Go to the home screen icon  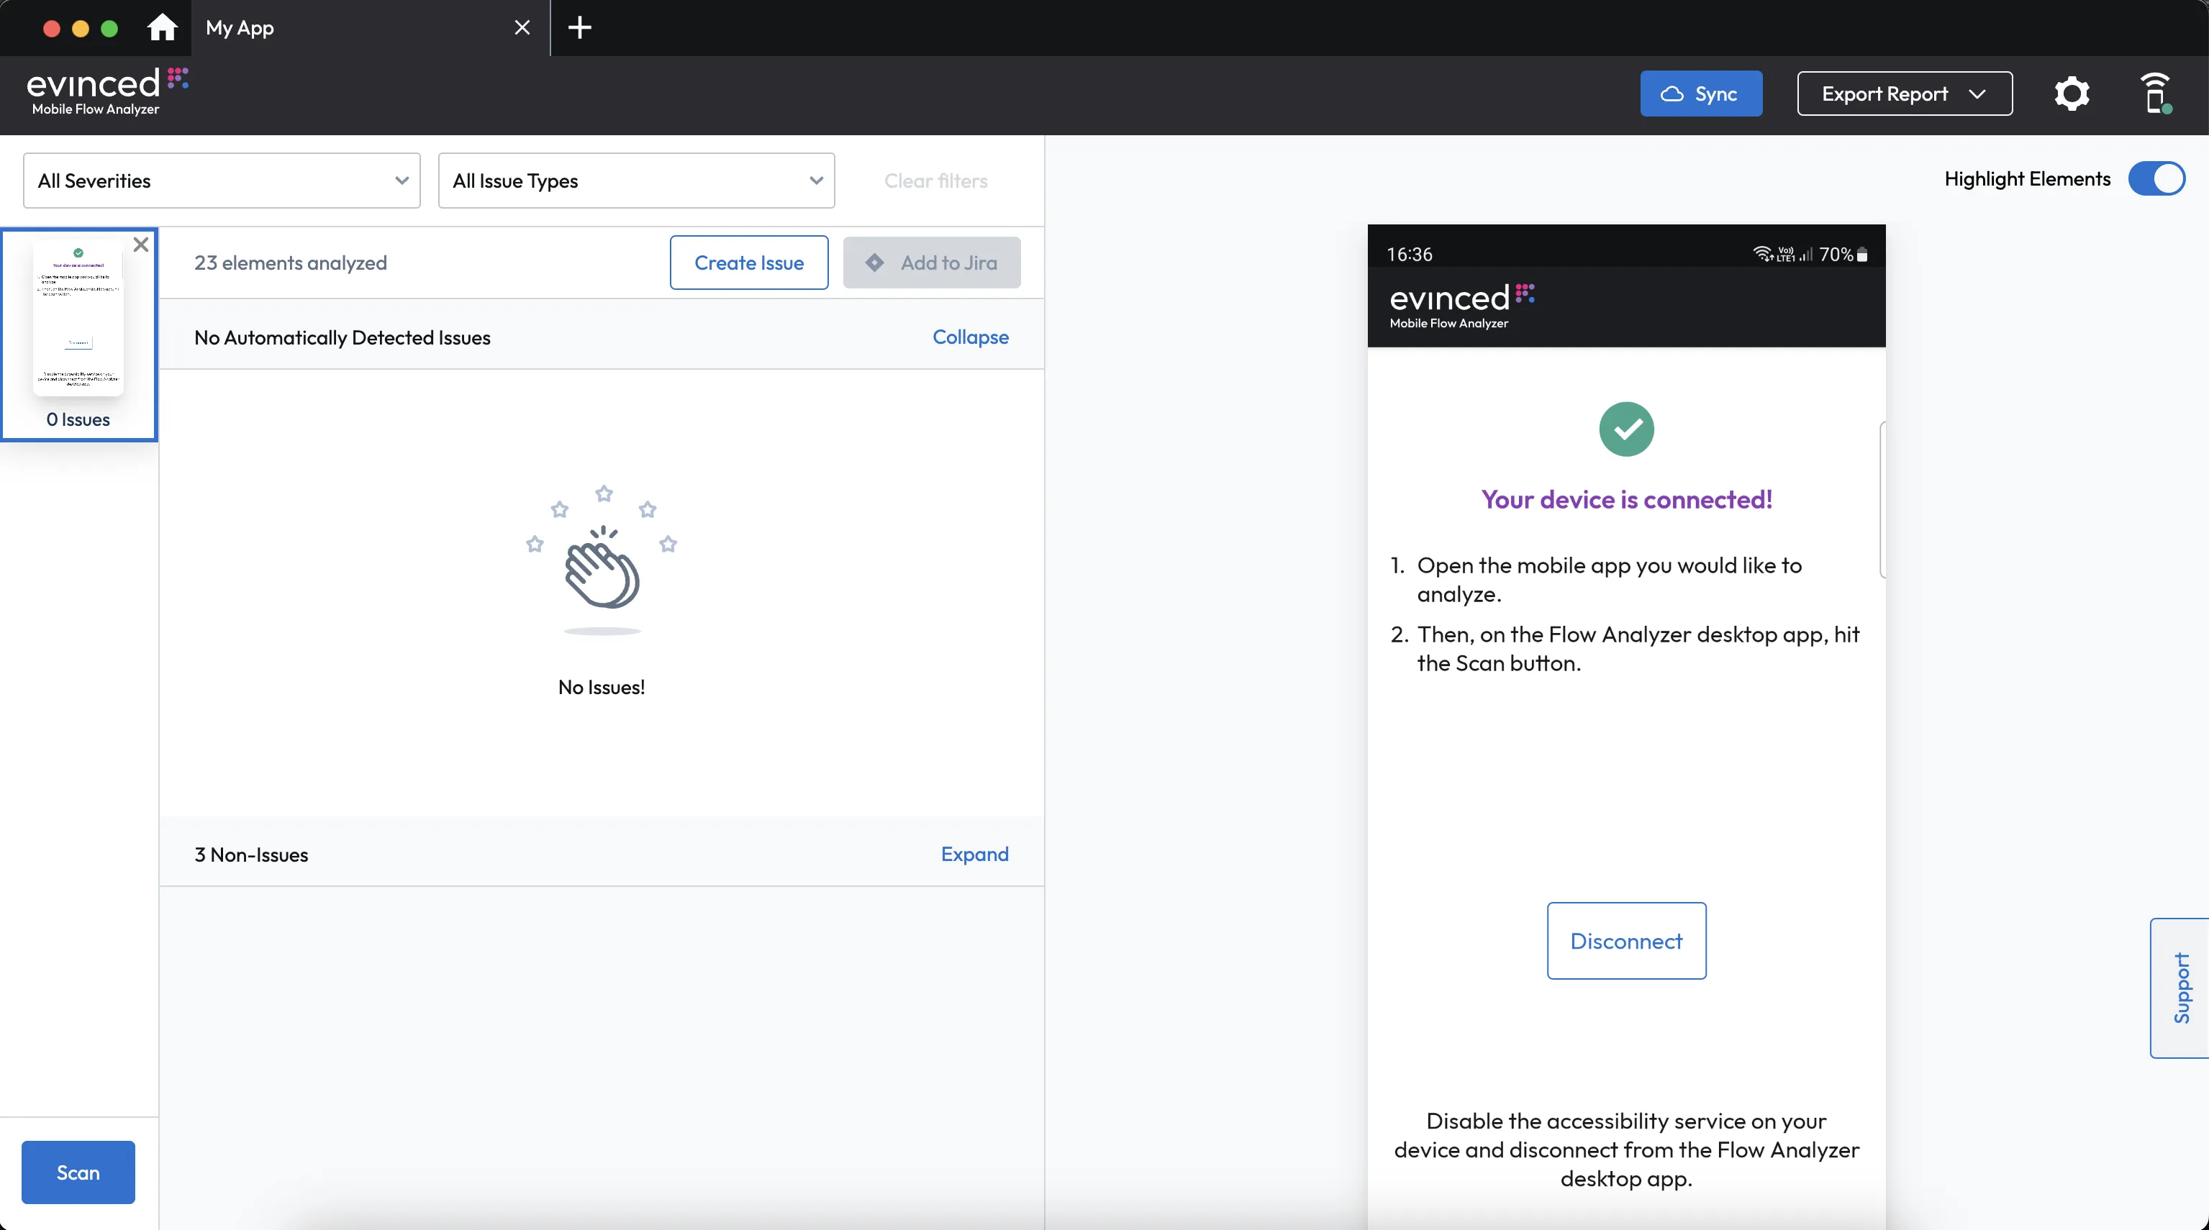(x=161, y=27)
